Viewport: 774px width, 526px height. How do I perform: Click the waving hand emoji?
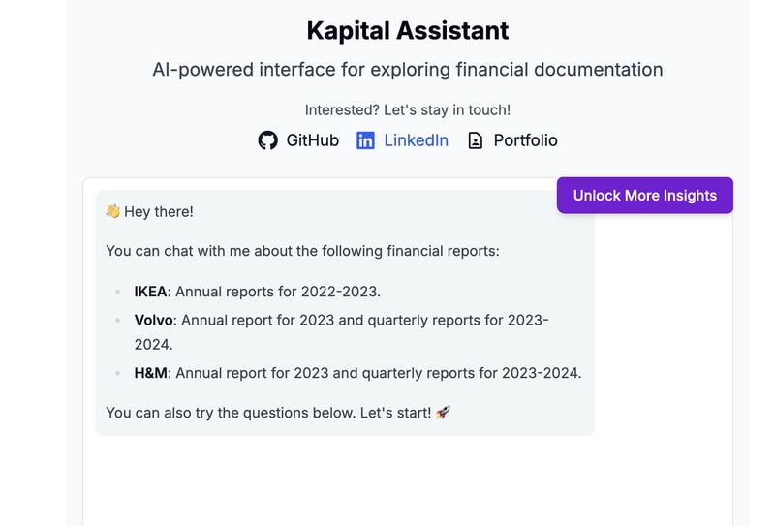click(112, 211)
